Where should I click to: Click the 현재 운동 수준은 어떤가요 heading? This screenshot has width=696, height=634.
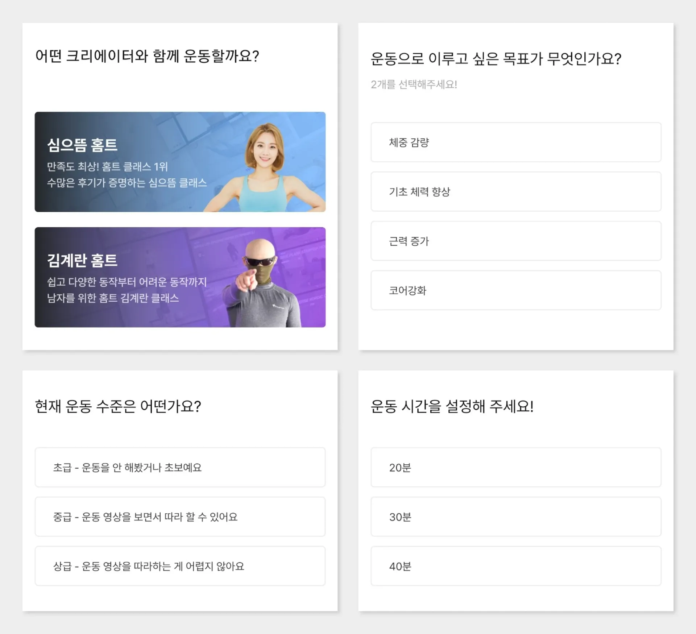pos(118,406)
